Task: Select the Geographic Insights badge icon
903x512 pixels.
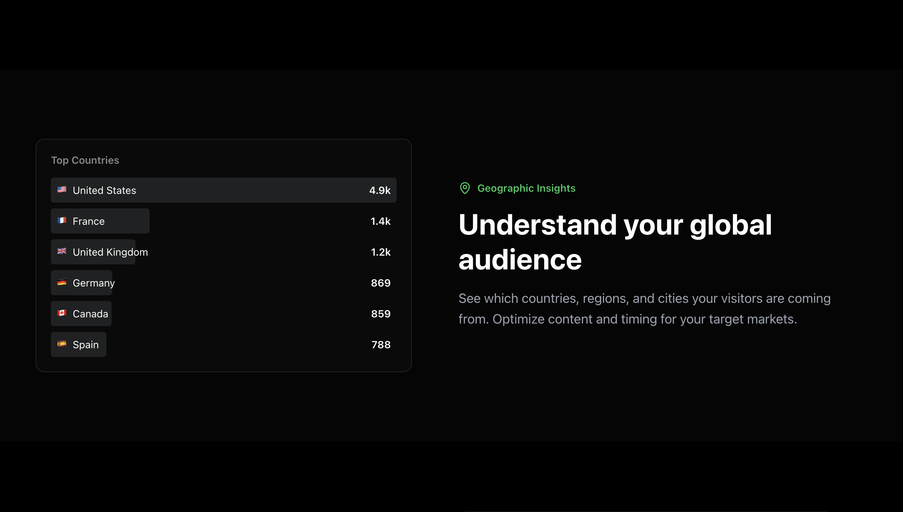Action: click(x=465, y=188)
